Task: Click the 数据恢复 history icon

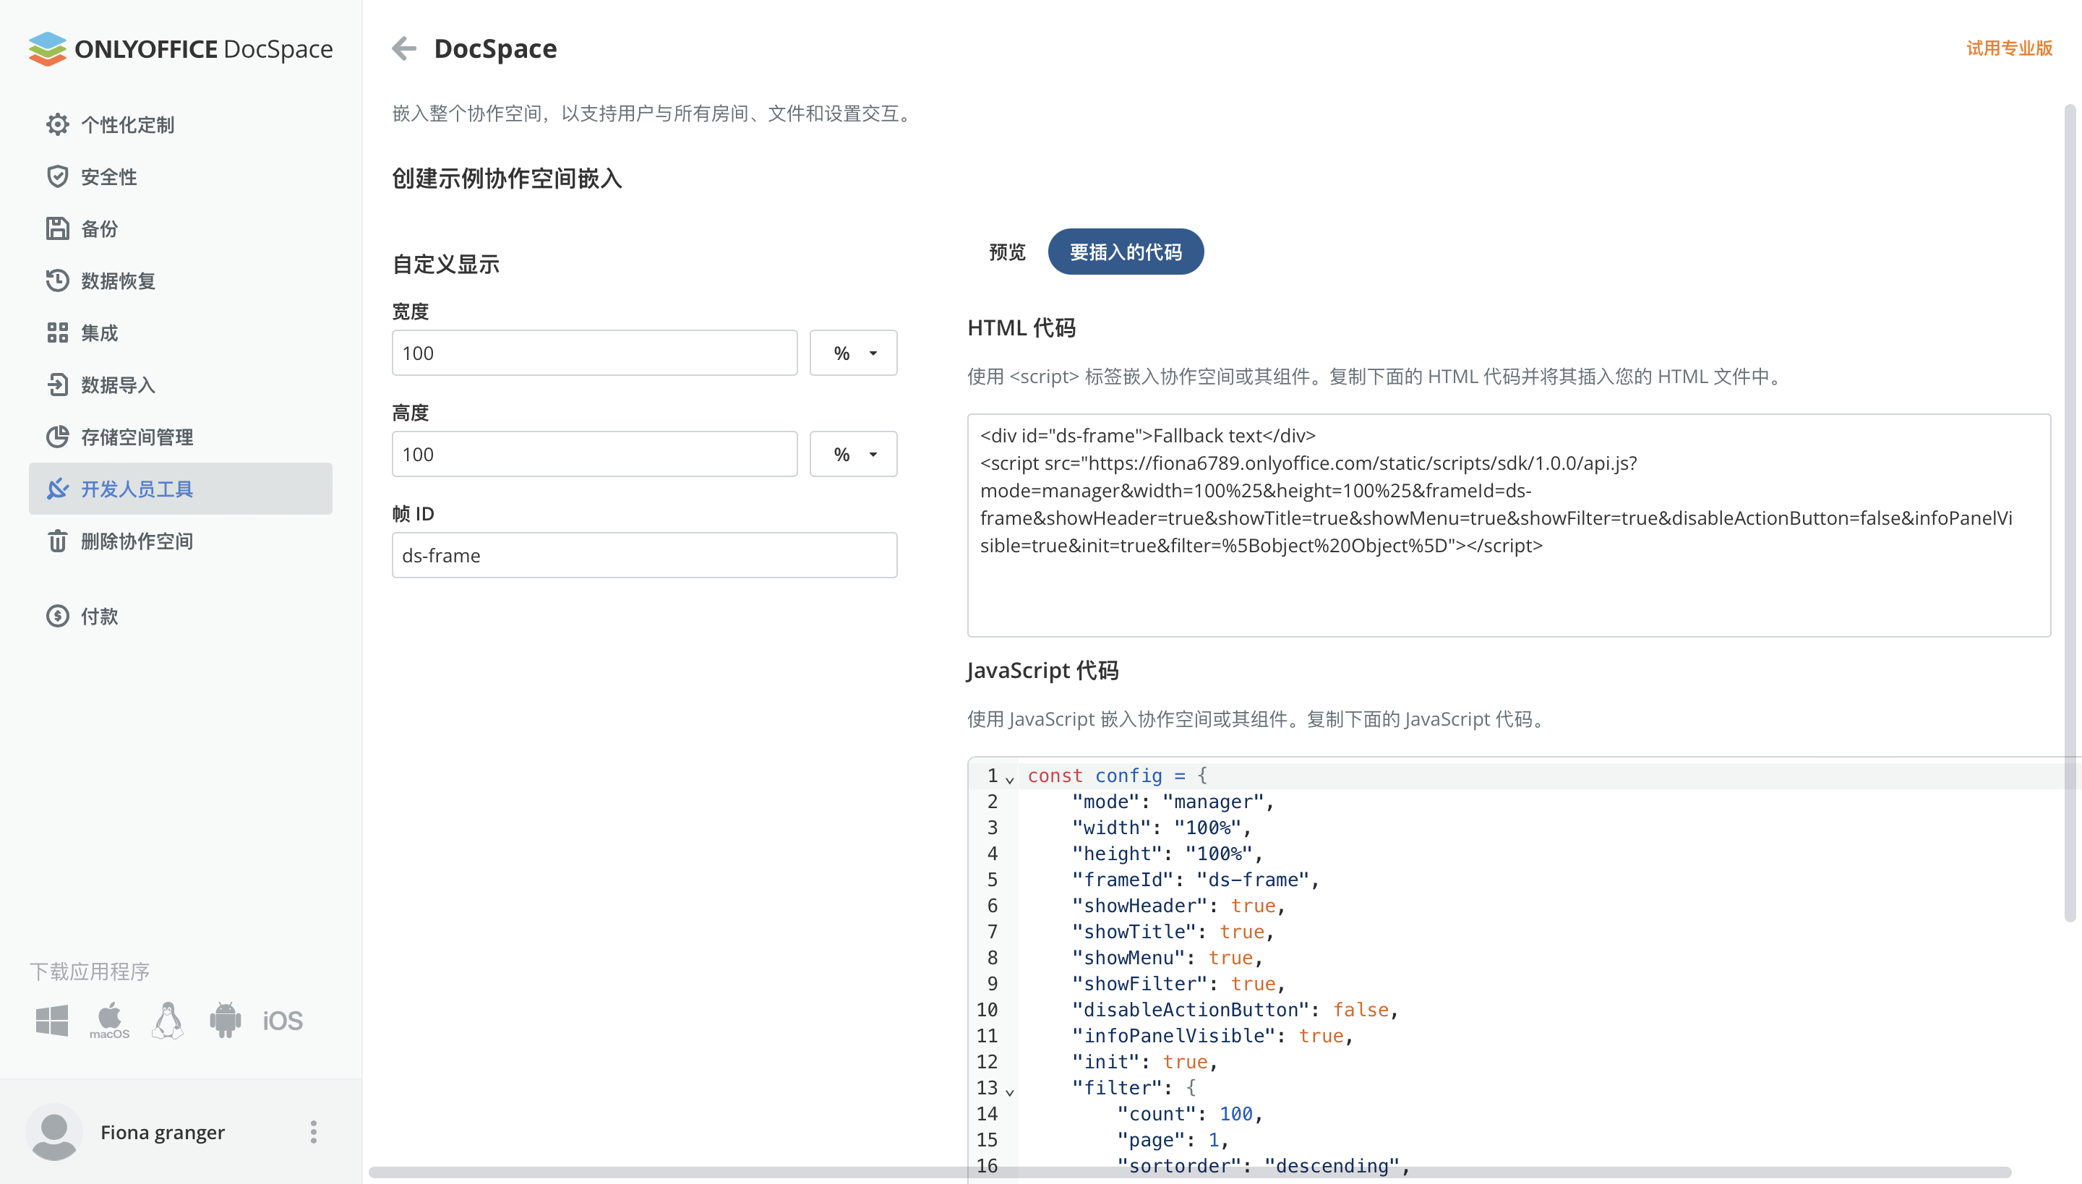Action: tap(57, 280)
